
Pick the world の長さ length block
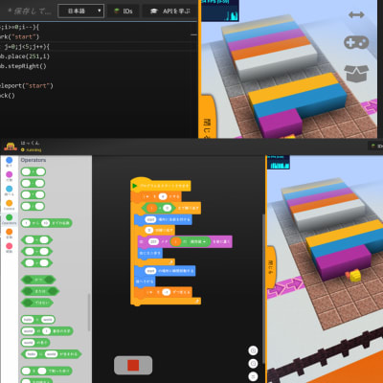click(x=35, y=343)
